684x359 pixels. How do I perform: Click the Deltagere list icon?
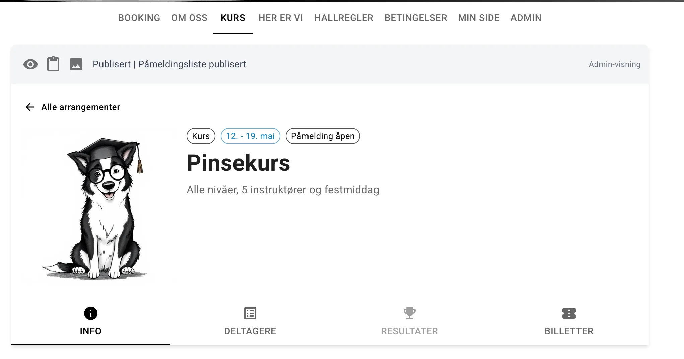[x=250, y=313]
